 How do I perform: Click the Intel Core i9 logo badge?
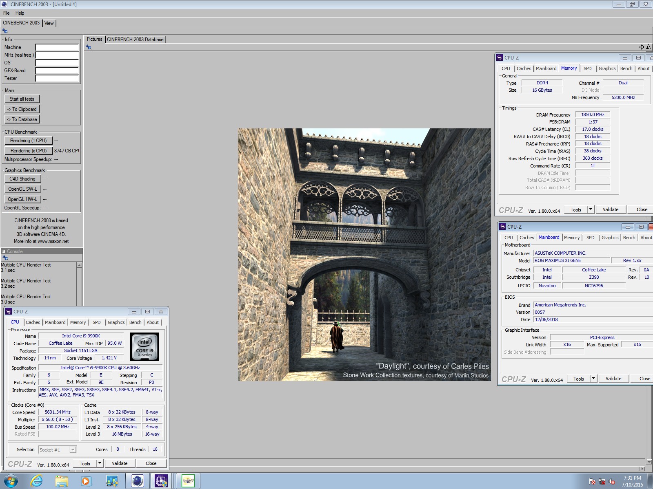point(144,347)
